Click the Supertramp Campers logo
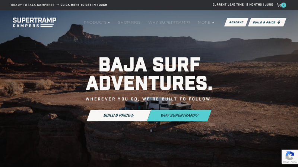The image size is (298, 167). [x=35, y=22]
